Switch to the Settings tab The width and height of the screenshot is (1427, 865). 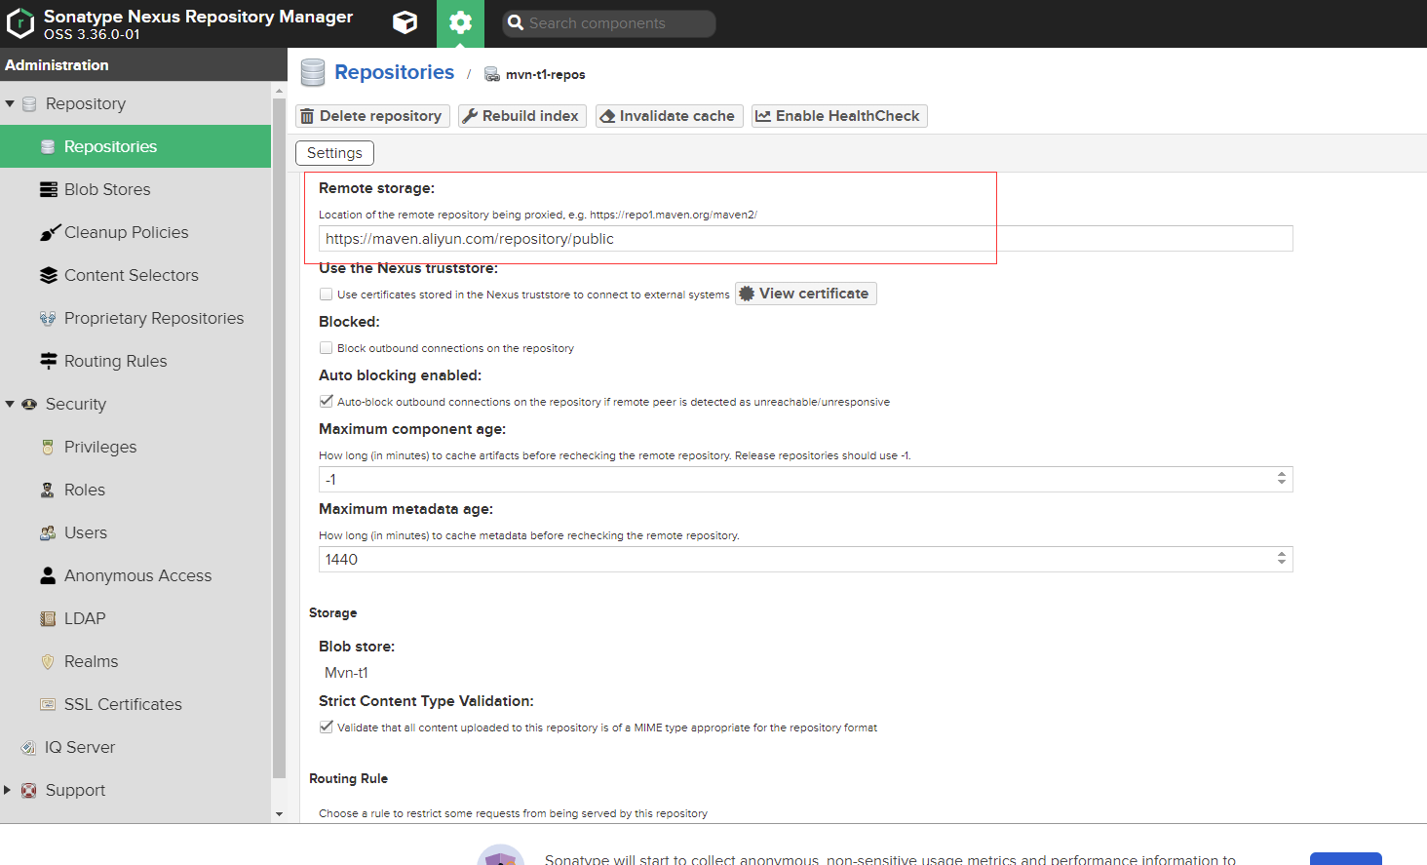(x=334, y=153)
